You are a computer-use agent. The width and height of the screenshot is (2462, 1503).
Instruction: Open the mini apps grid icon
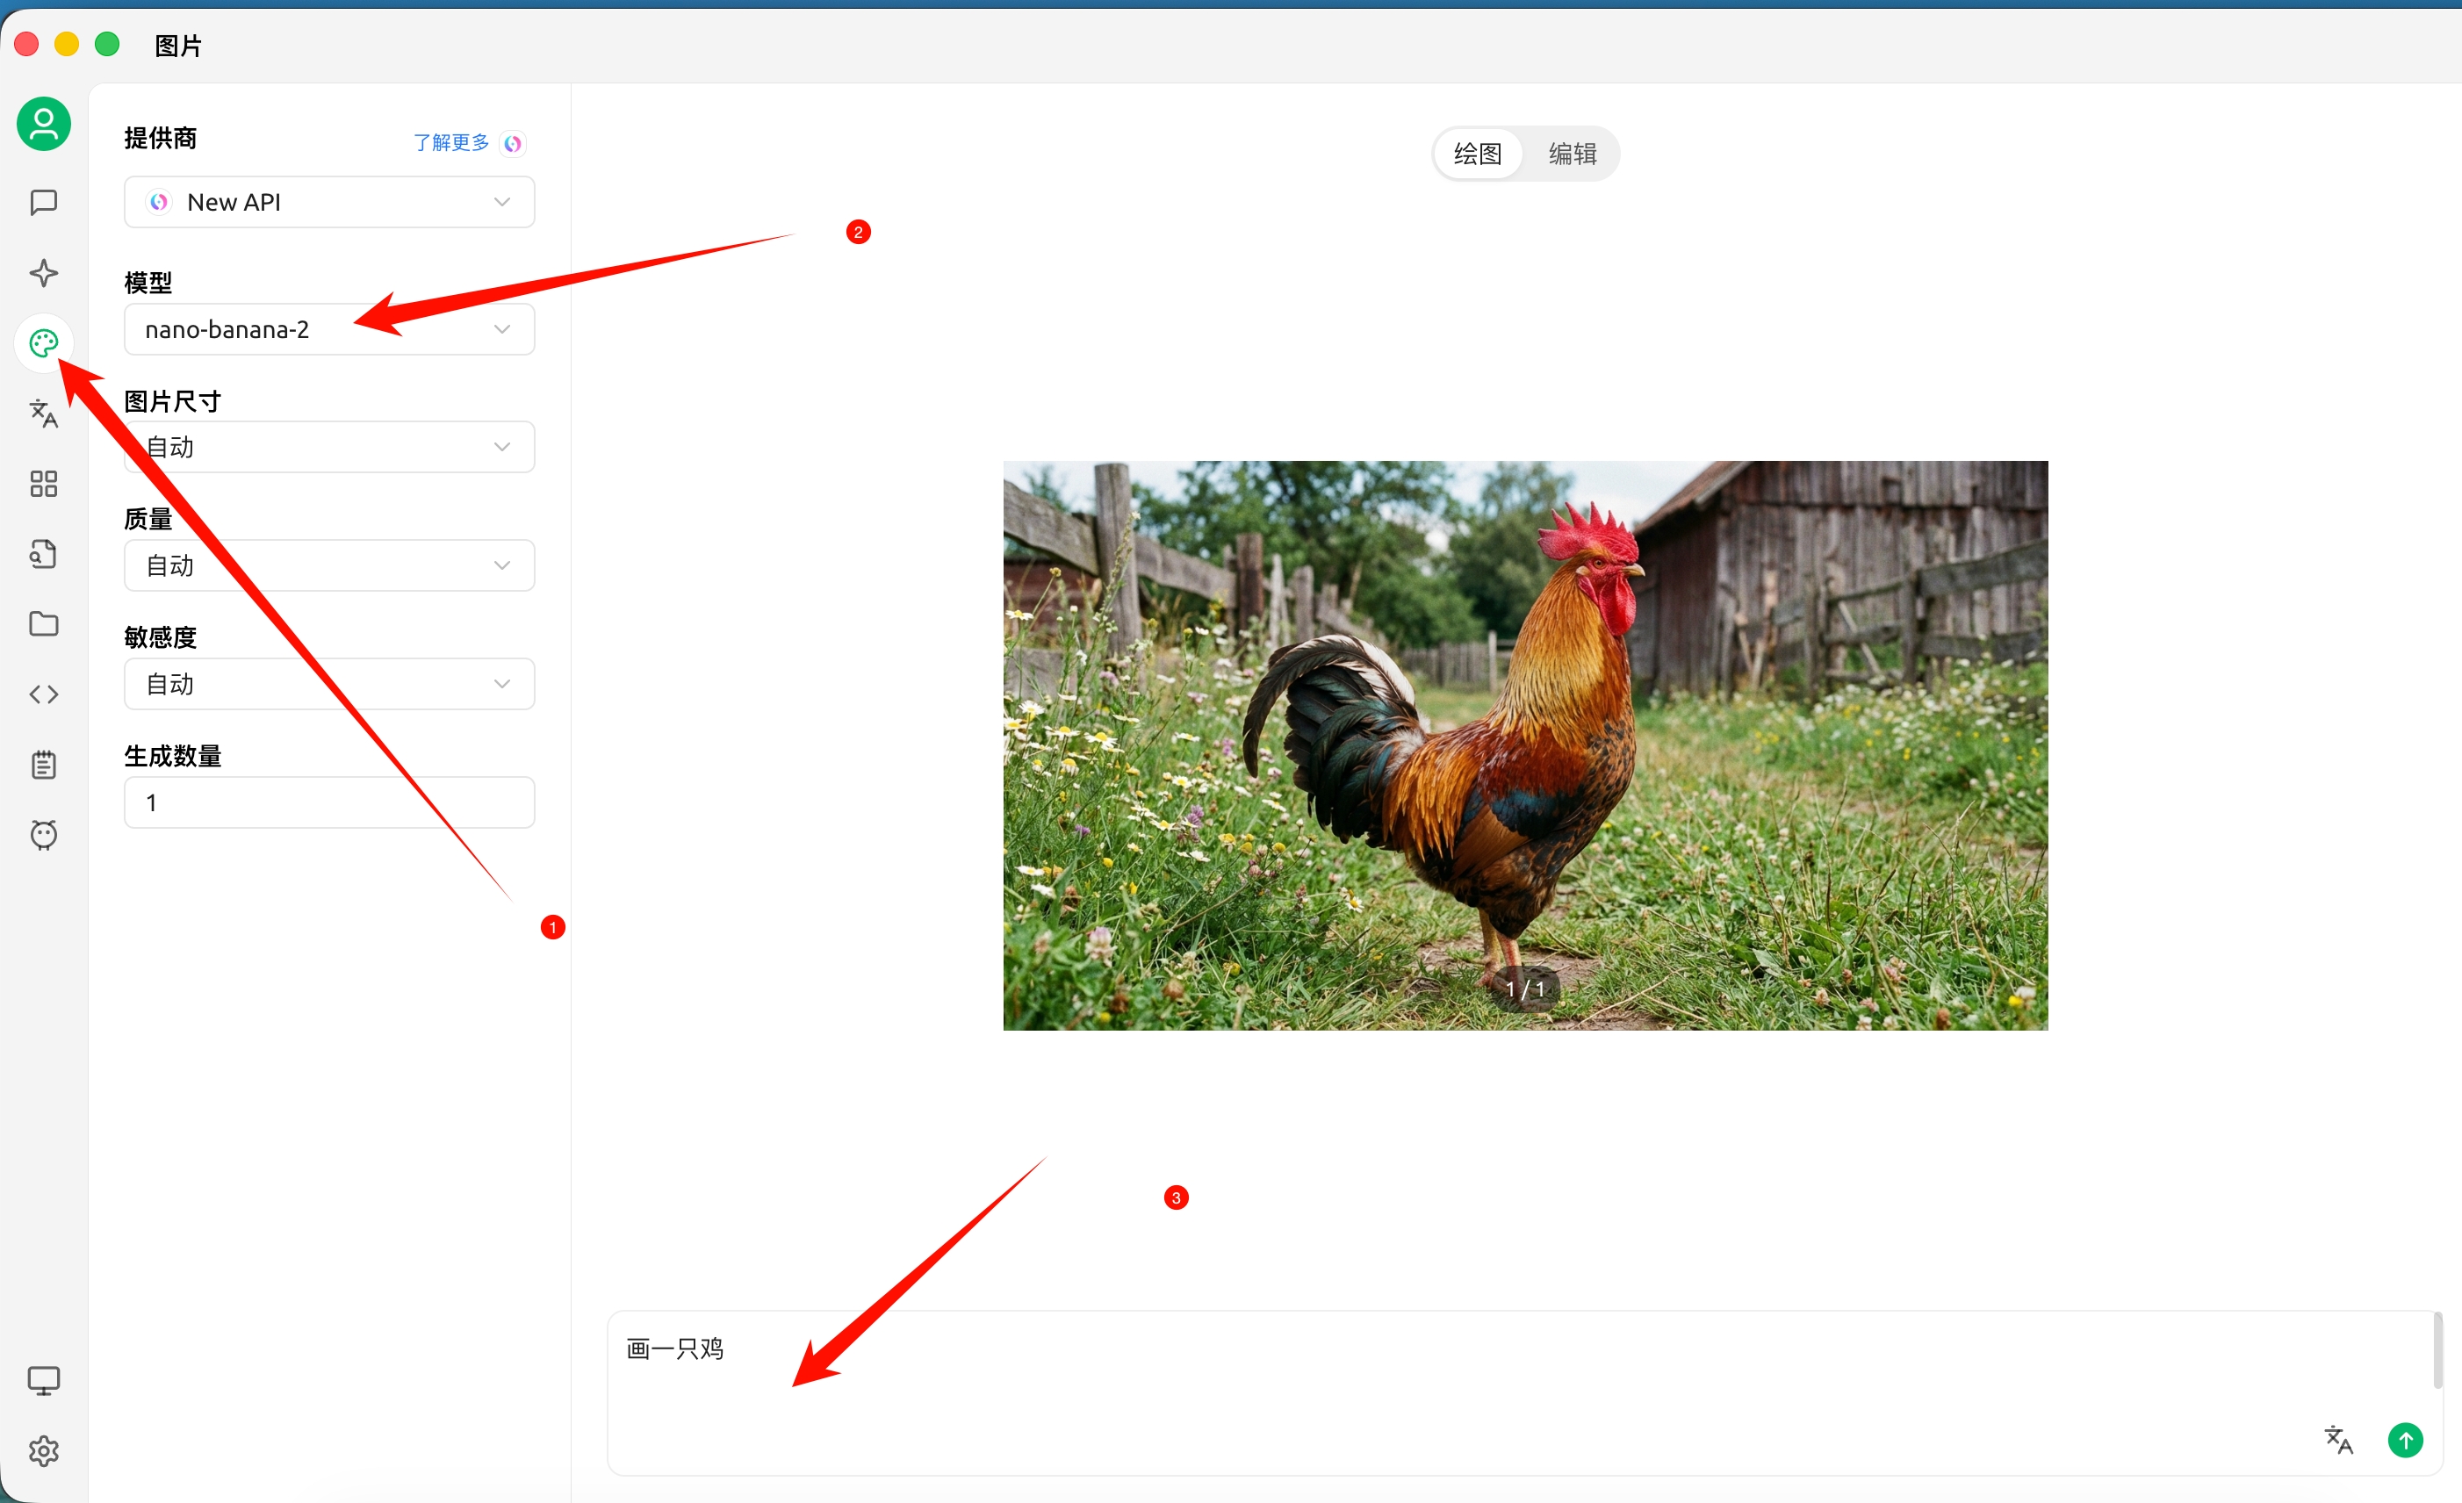(x=43, y=484)
